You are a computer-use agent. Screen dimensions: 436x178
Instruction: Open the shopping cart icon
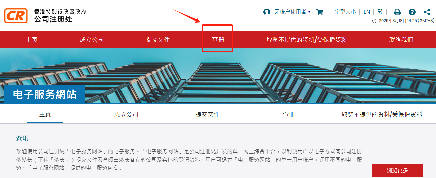pyautogui.click(x=320, y=12)
